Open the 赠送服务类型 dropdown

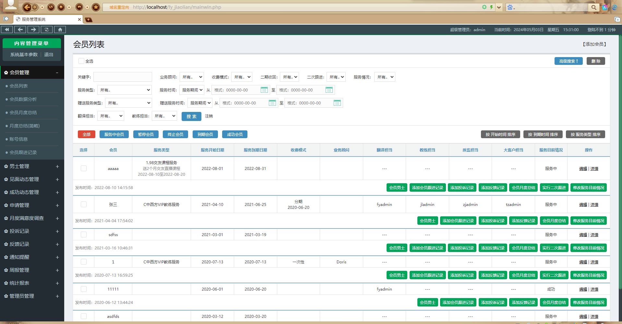click(128, 103)
